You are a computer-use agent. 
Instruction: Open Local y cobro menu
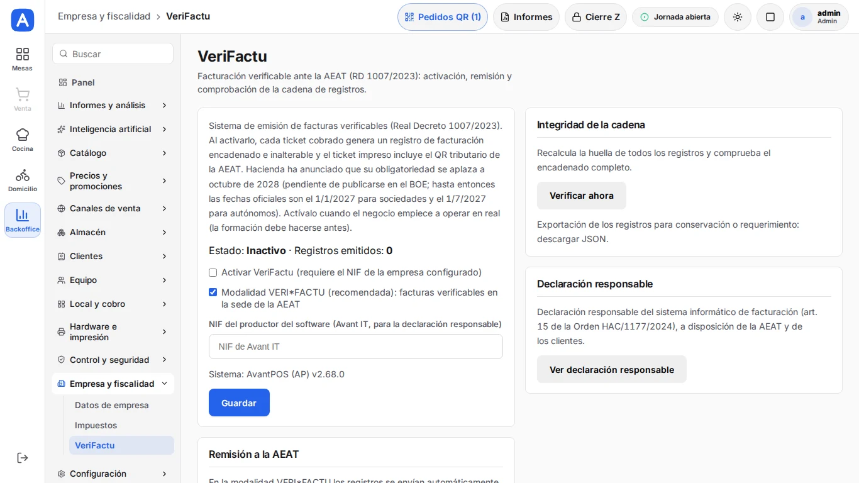[113, 304]
